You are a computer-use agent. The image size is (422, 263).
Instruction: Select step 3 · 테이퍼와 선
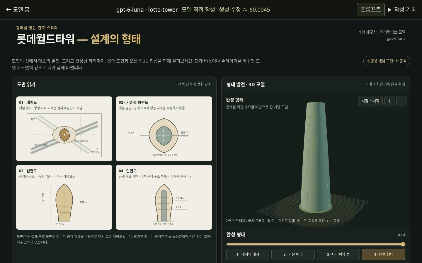338,255
